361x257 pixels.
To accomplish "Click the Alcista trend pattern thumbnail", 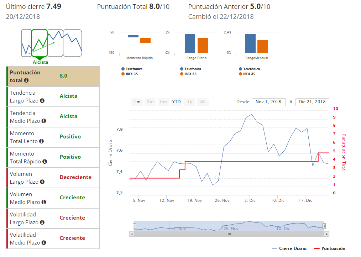I will [x=40, y=43].
